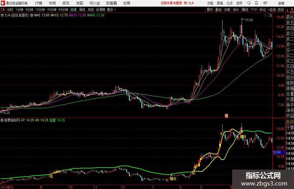Open the 行情 menu
Image resolution: width=294 pixels, height=189 pixels.
click(x=39, y=3)
